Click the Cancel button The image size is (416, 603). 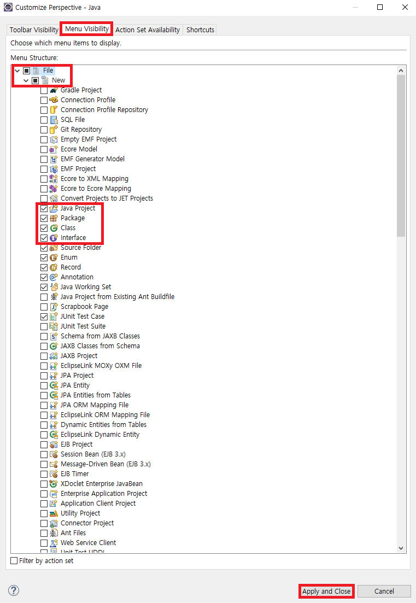pyautogui.click(x=384, y=591)
